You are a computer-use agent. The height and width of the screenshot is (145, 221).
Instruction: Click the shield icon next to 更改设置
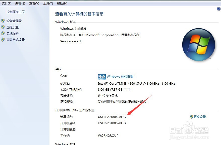tap(191, 117)
